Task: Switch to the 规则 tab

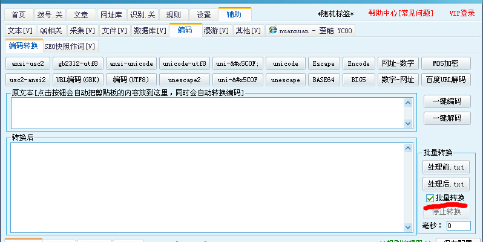Action: point(174,14)
